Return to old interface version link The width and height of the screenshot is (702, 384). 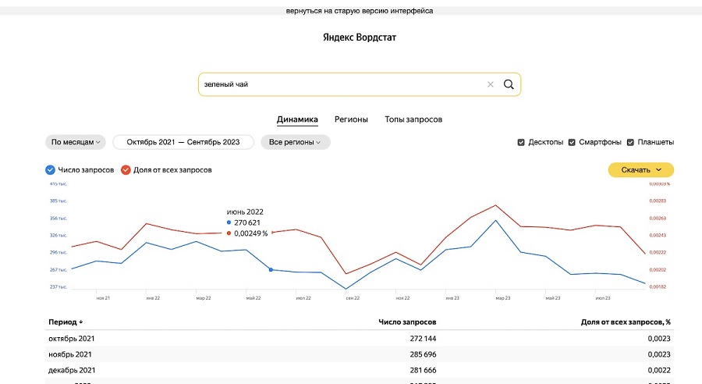pyautogui.click(x=360, y=11)
